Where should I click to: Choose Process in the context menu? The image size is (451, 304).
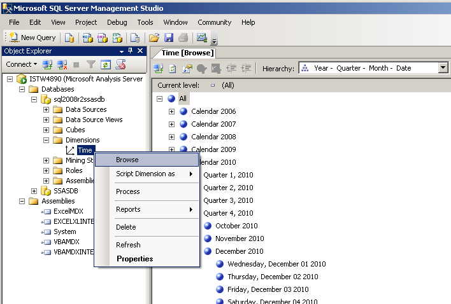[147, 191]
